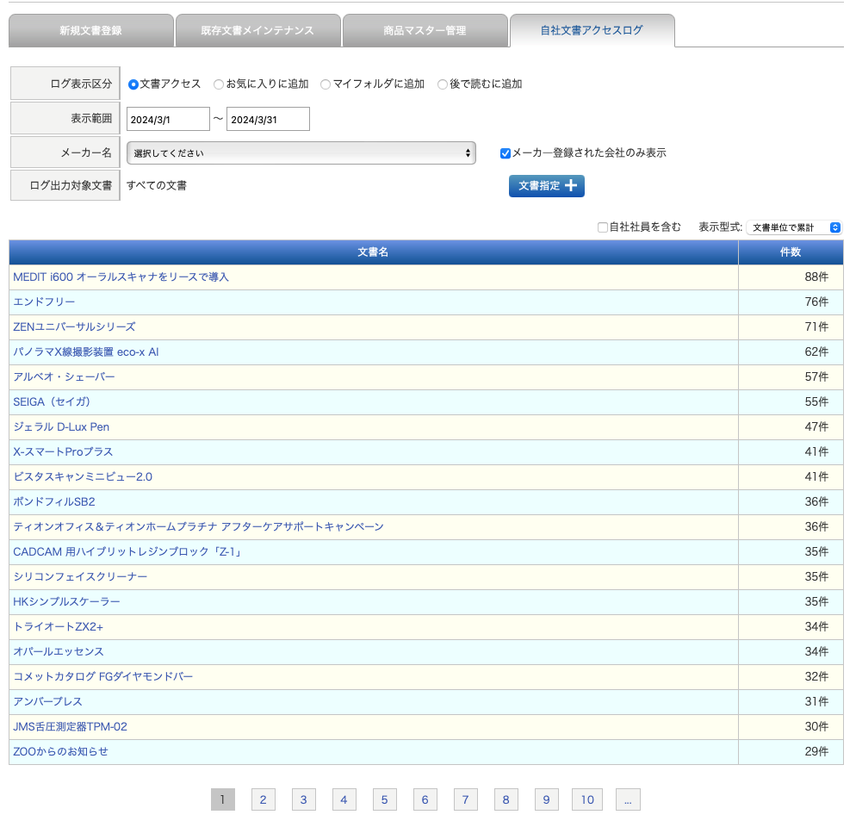Open the ビスタスキャンミニビュー2.0 link
This screenshot has width=856, height=821.
coord(83,477)
